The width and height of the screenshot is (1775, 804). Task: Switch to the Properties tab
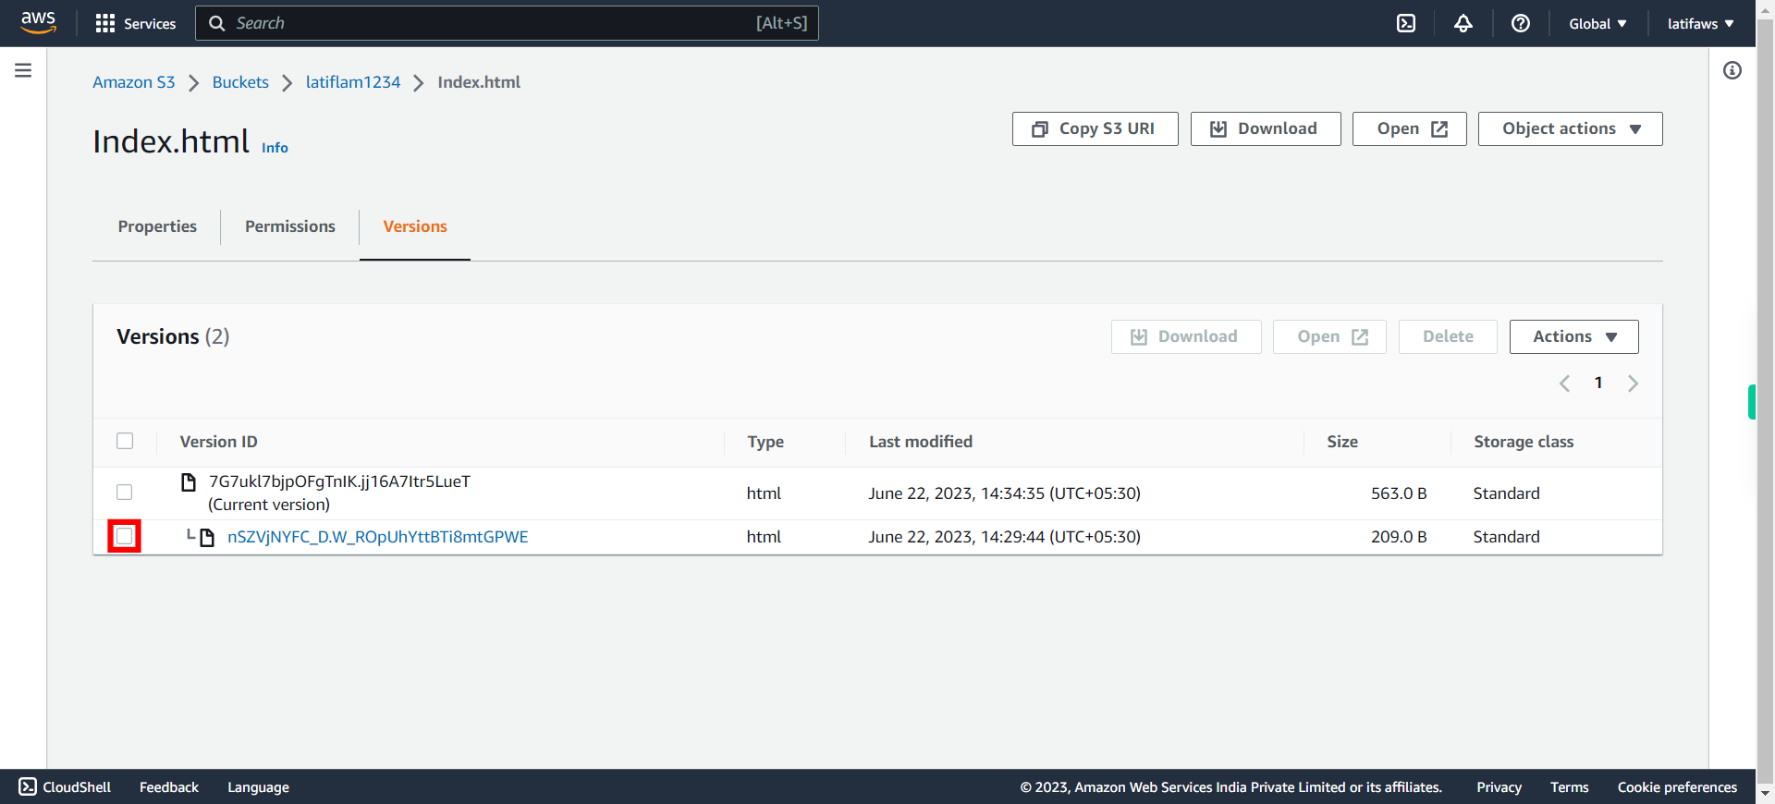click(x=157, y=226)
